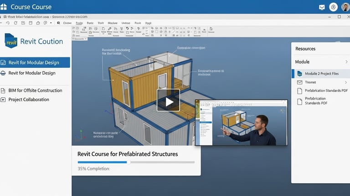This screenshot has width=350, height=196.
Task: Click the house icon in the quick access bar
Action: [38, 23]
